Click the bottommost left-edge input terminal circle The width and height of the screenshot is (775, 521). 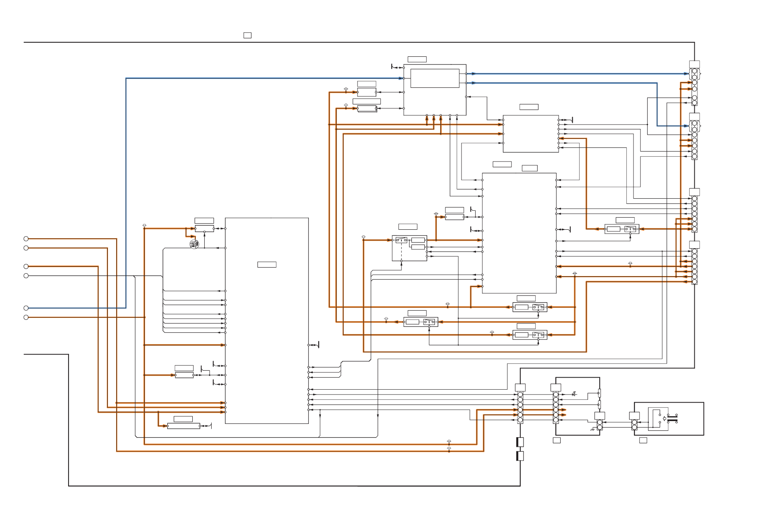[x=26, y=318]
